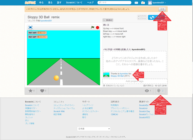
Task: Open author link kyorohiro001 under title
Action: pos(46,21)
